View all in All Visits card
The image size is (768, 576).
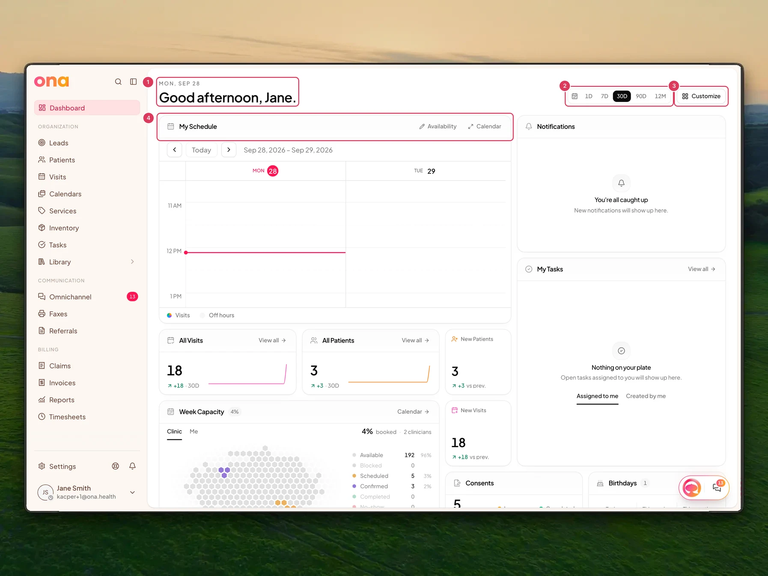point(272,341)
